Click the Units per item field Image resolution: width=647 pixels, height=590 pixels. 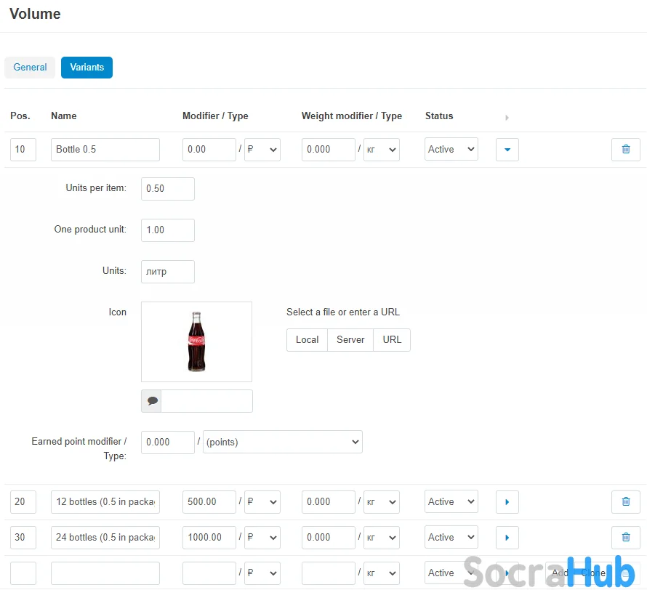pyautogui.click(x=167, y=189)
